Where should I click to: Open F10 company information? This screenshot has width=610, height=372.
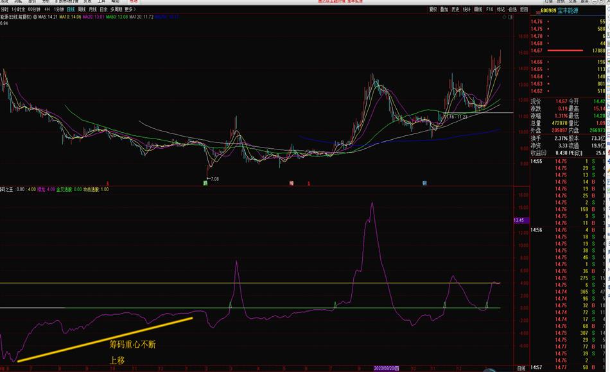489,10
